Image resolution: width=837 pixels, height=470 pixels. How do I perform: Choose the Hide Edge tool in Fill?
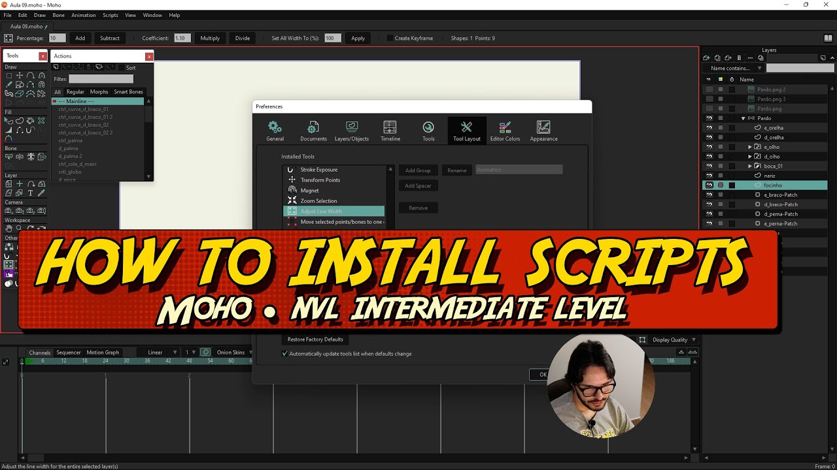pyautogui.click(x=20, y=130)
